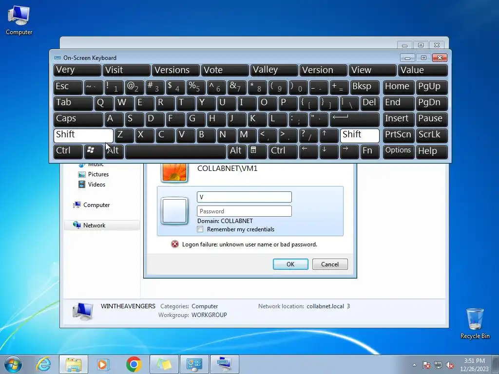Enable Remember my credentials checkbox

200,229
